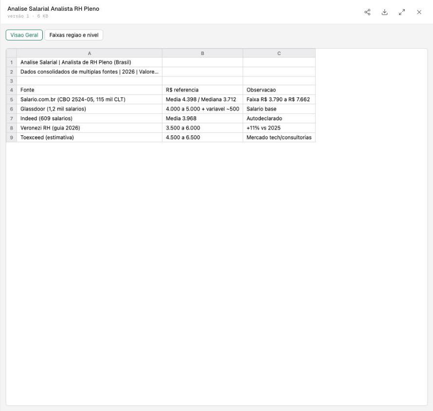Click the 'R$ referencia' cell

(x=202, y=90)
